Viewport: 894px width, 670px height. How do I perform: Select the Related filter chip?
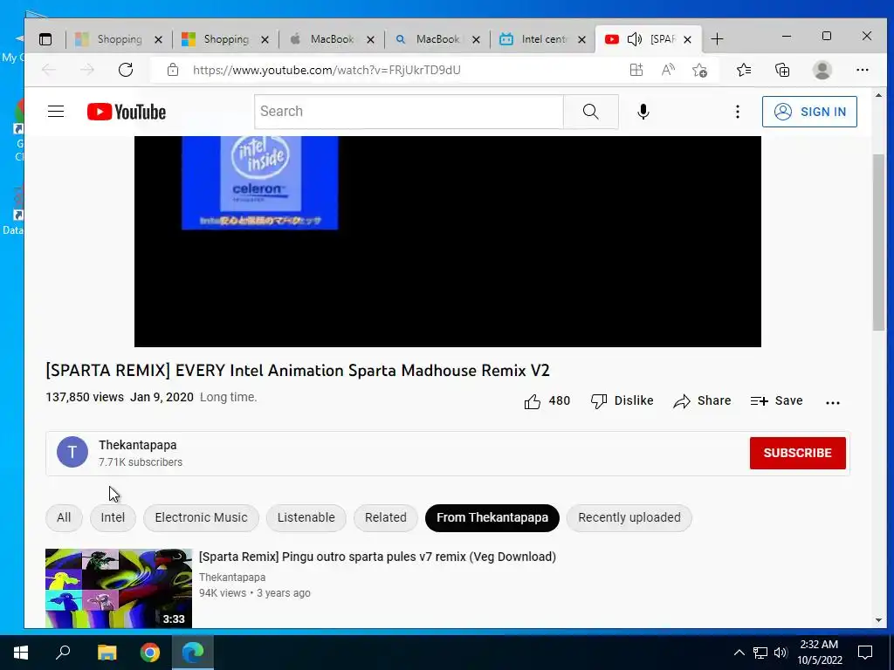tap(386, 518)
